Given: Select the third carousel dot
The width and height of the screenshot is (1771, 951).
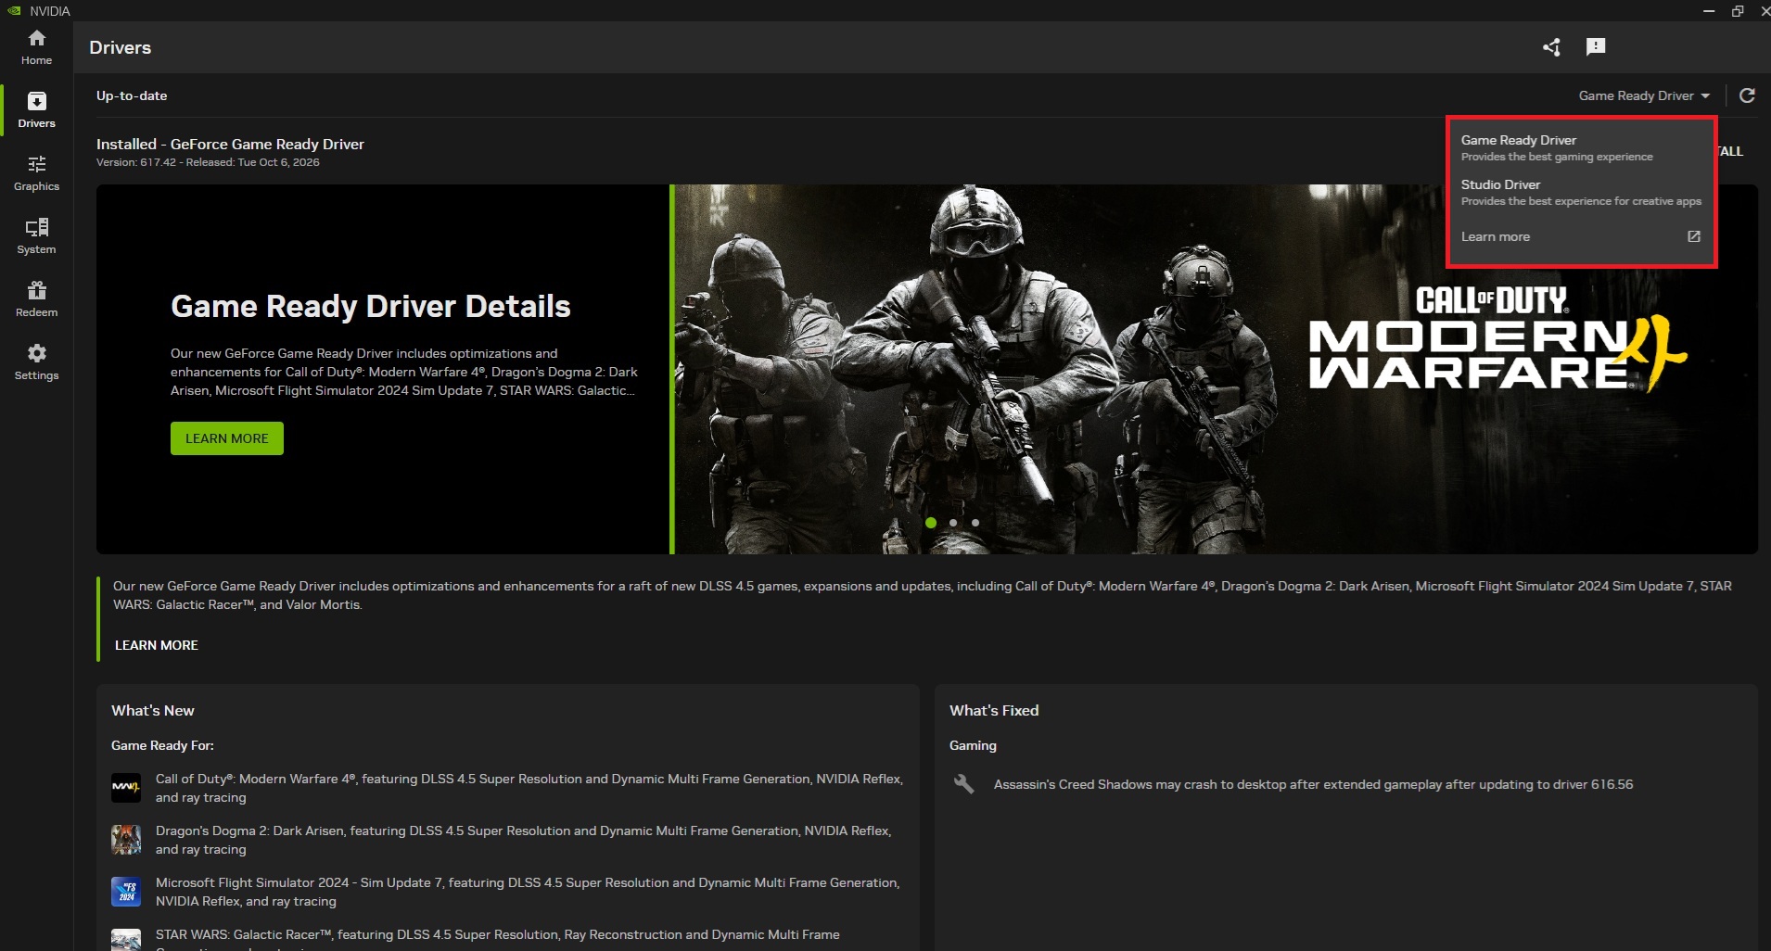Looking at the screenshot, I should [x=975, y=523].
